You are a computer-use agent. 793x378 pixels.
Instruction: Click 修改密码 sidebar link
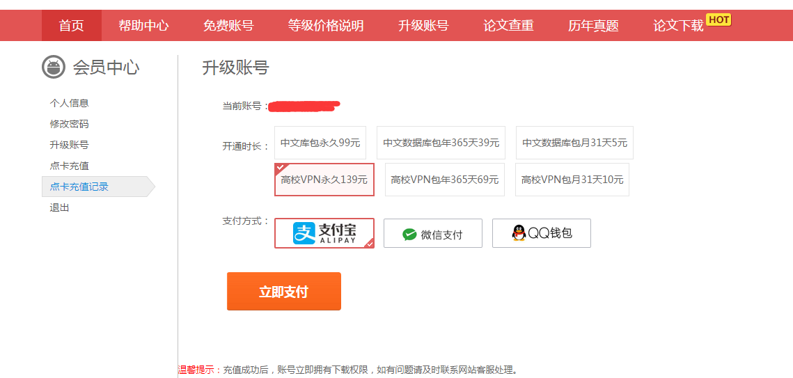69,124
